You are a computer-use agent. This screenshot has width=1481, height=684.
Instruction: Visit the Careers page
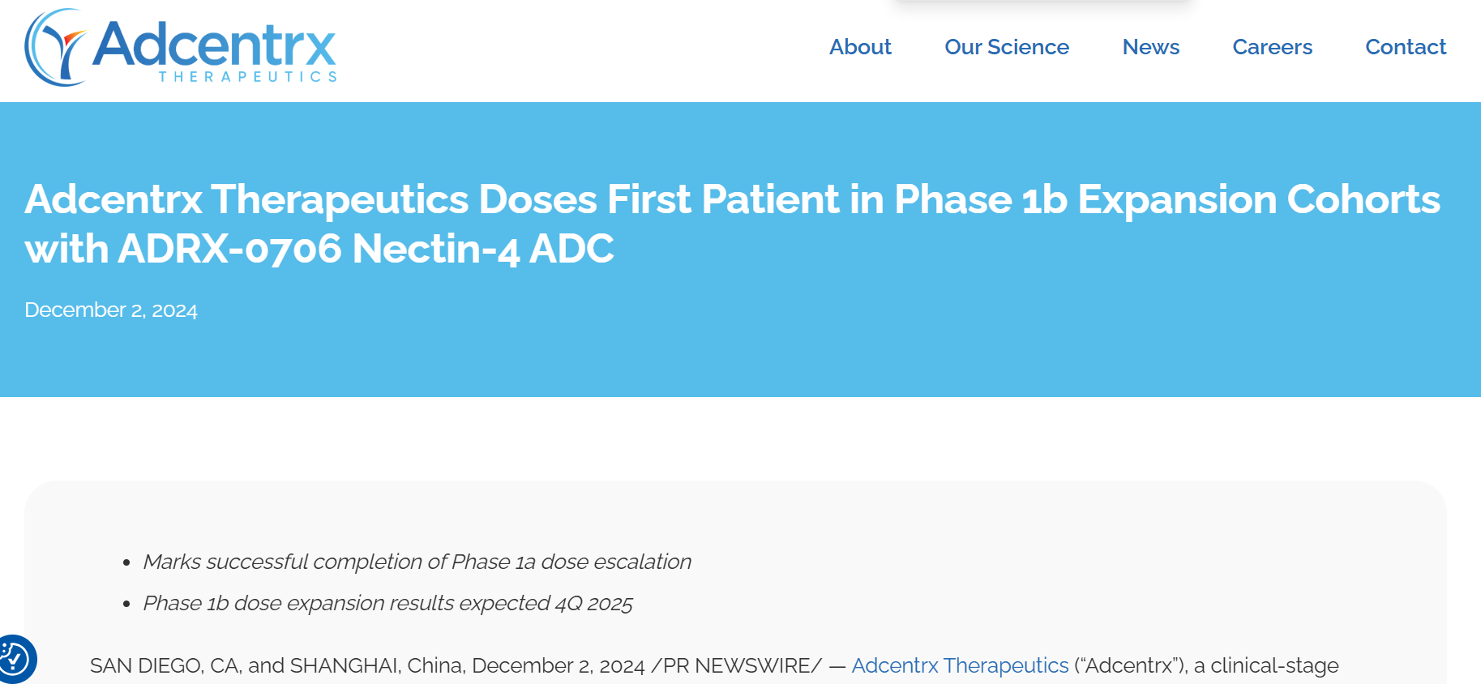[x=1272, y=47]
